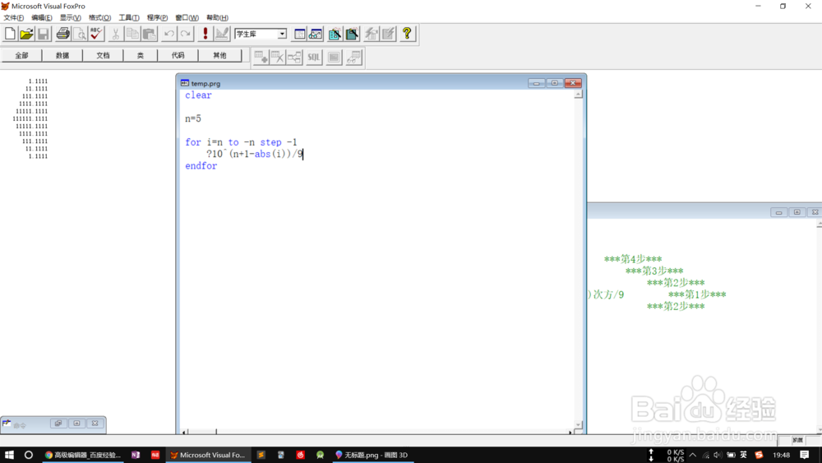
Task: Switch to 类 project tab
Action: (x=141, y=56)
